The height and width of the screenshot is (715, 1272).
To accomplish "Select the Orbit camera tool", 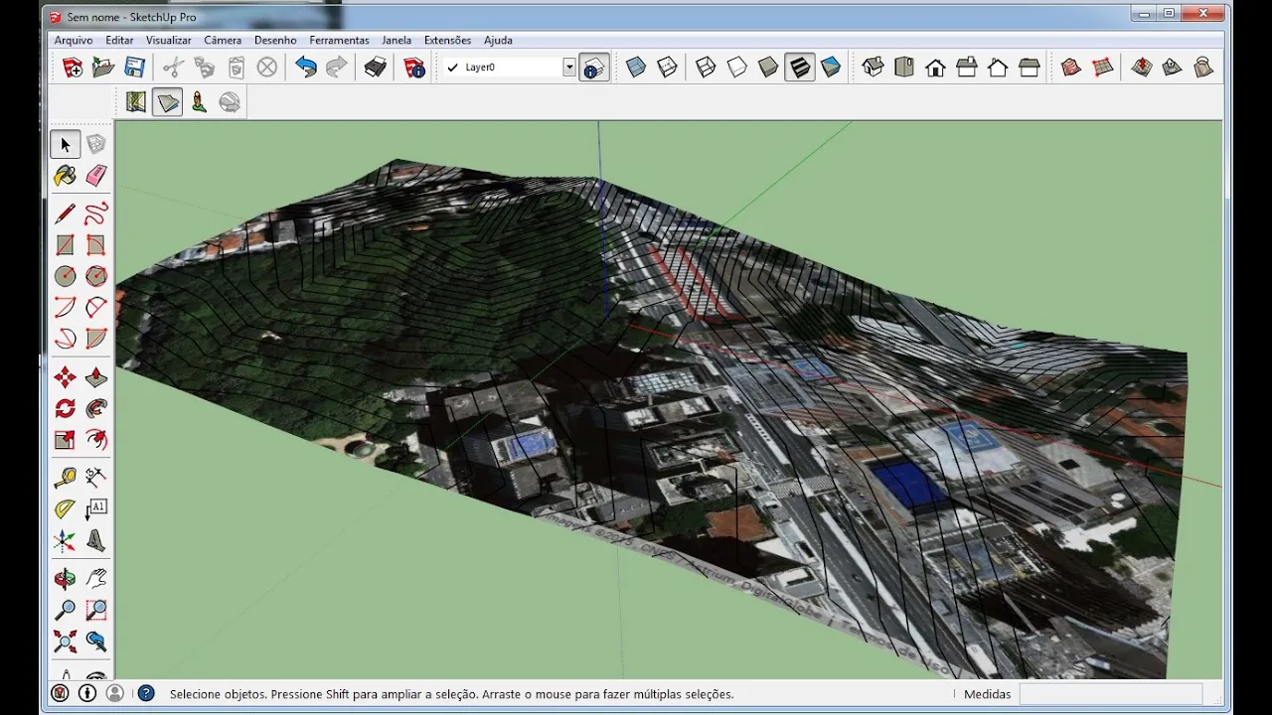I will click(65, 578).
